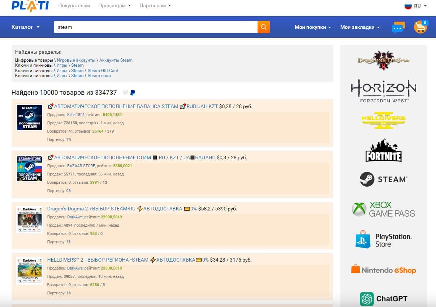Open the BAZAAR-STORE product thumbnail

30,169
